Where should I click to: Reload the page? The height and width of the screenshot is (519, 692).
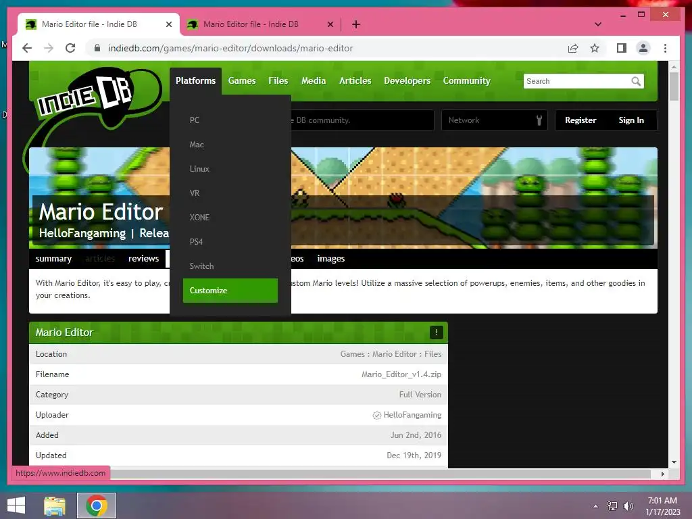point(70,48)
